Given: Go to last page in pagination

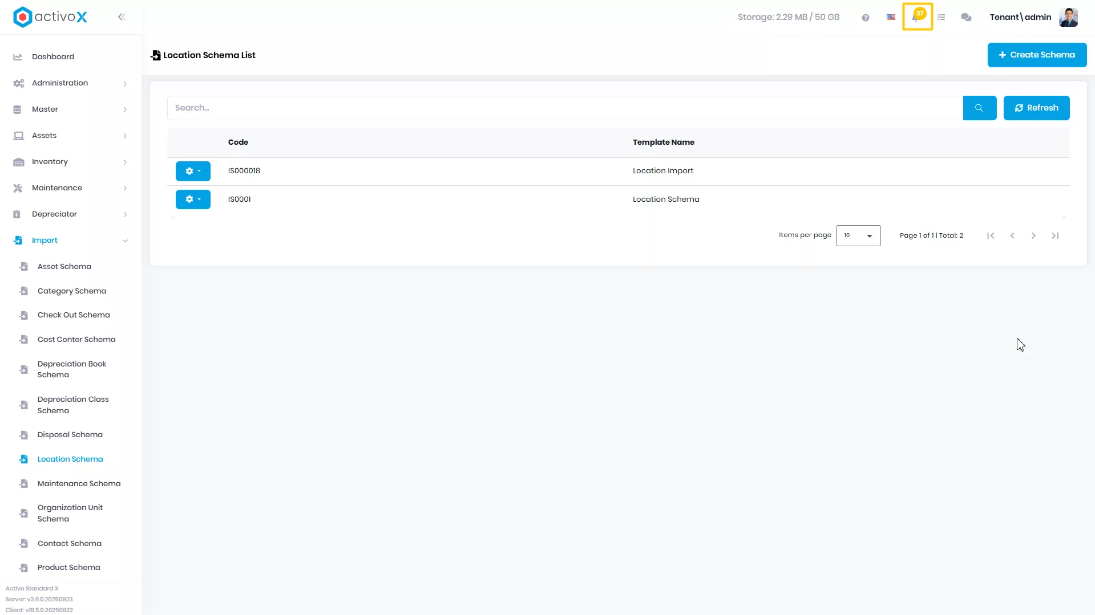Looking at the screenshot, I should (1055, 235).
